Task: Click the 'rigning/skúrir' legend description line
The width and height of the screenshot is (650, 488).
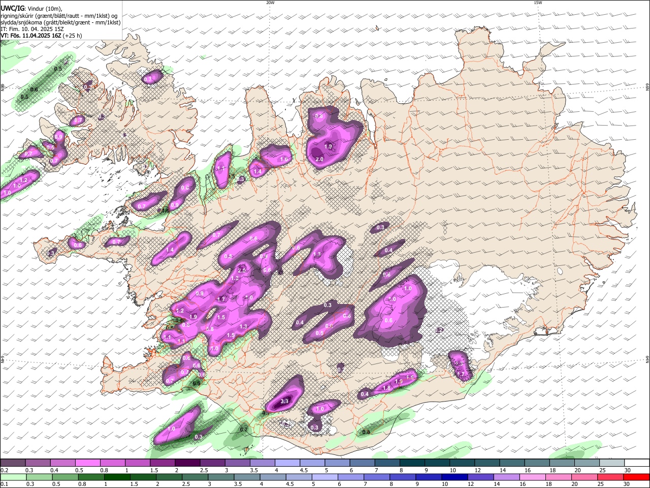Action: (59, 15)
